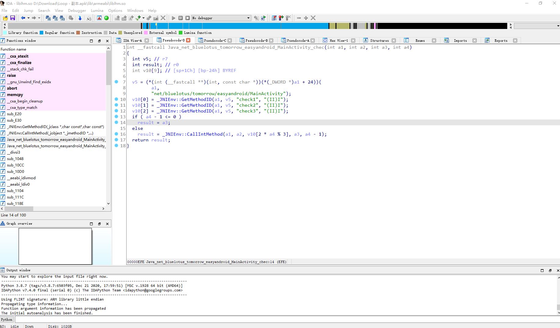Click the binoculars search icon with hash
The height and width of the screenshot is (328, 560).
[48, 18]
